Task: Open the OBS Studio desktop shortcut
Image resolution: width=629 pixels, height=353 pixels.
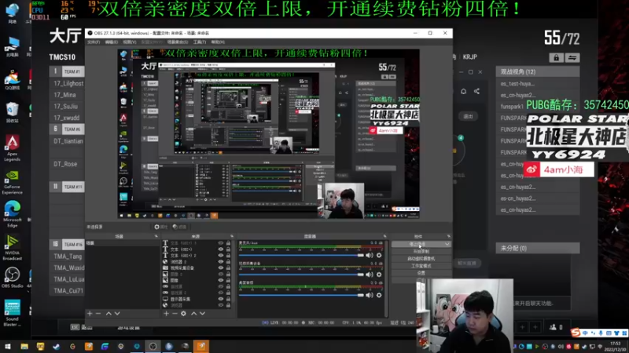Action: point(12,278)
